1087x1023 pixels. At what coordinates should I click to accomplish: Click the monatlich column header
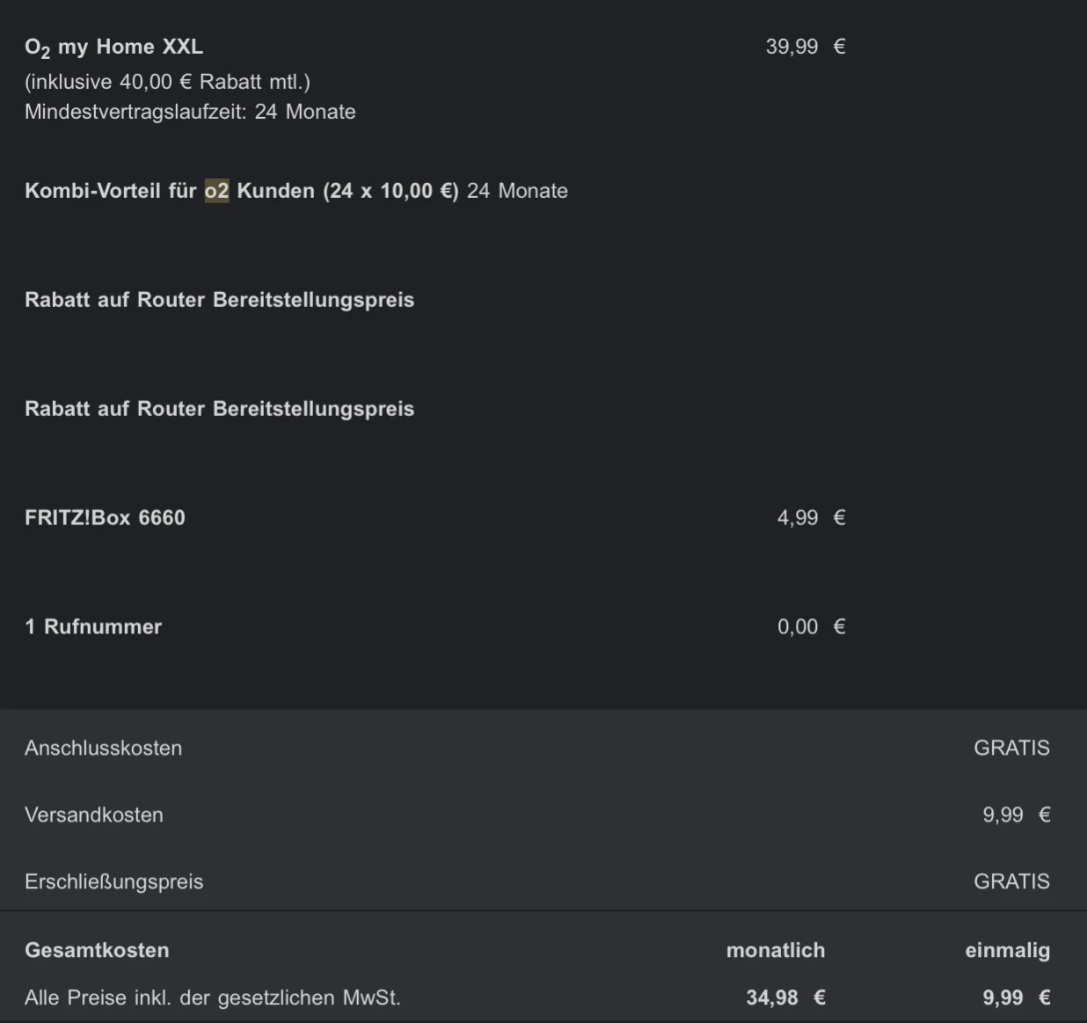pos(775,951)
